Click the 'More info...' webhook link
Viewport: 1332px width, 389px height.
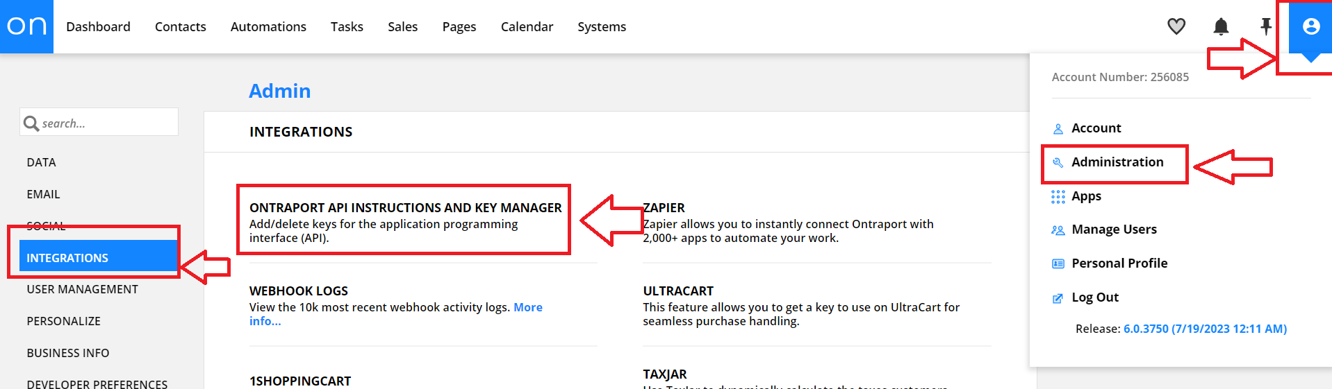point(396,314)
